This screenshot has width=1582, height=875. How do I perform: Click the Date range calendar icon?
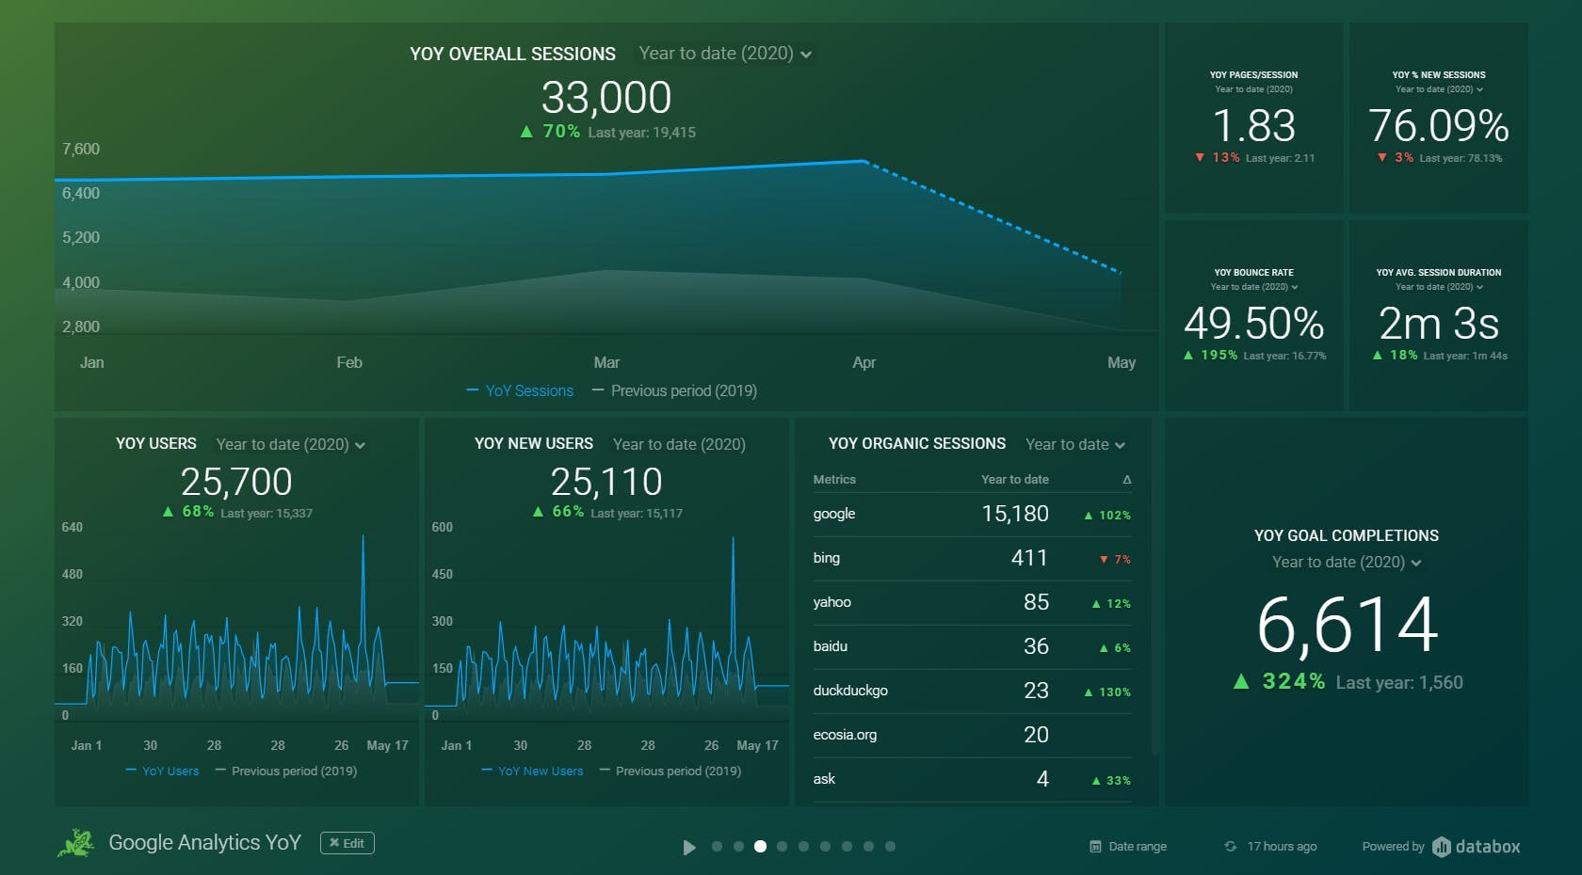coord(1095,847)
